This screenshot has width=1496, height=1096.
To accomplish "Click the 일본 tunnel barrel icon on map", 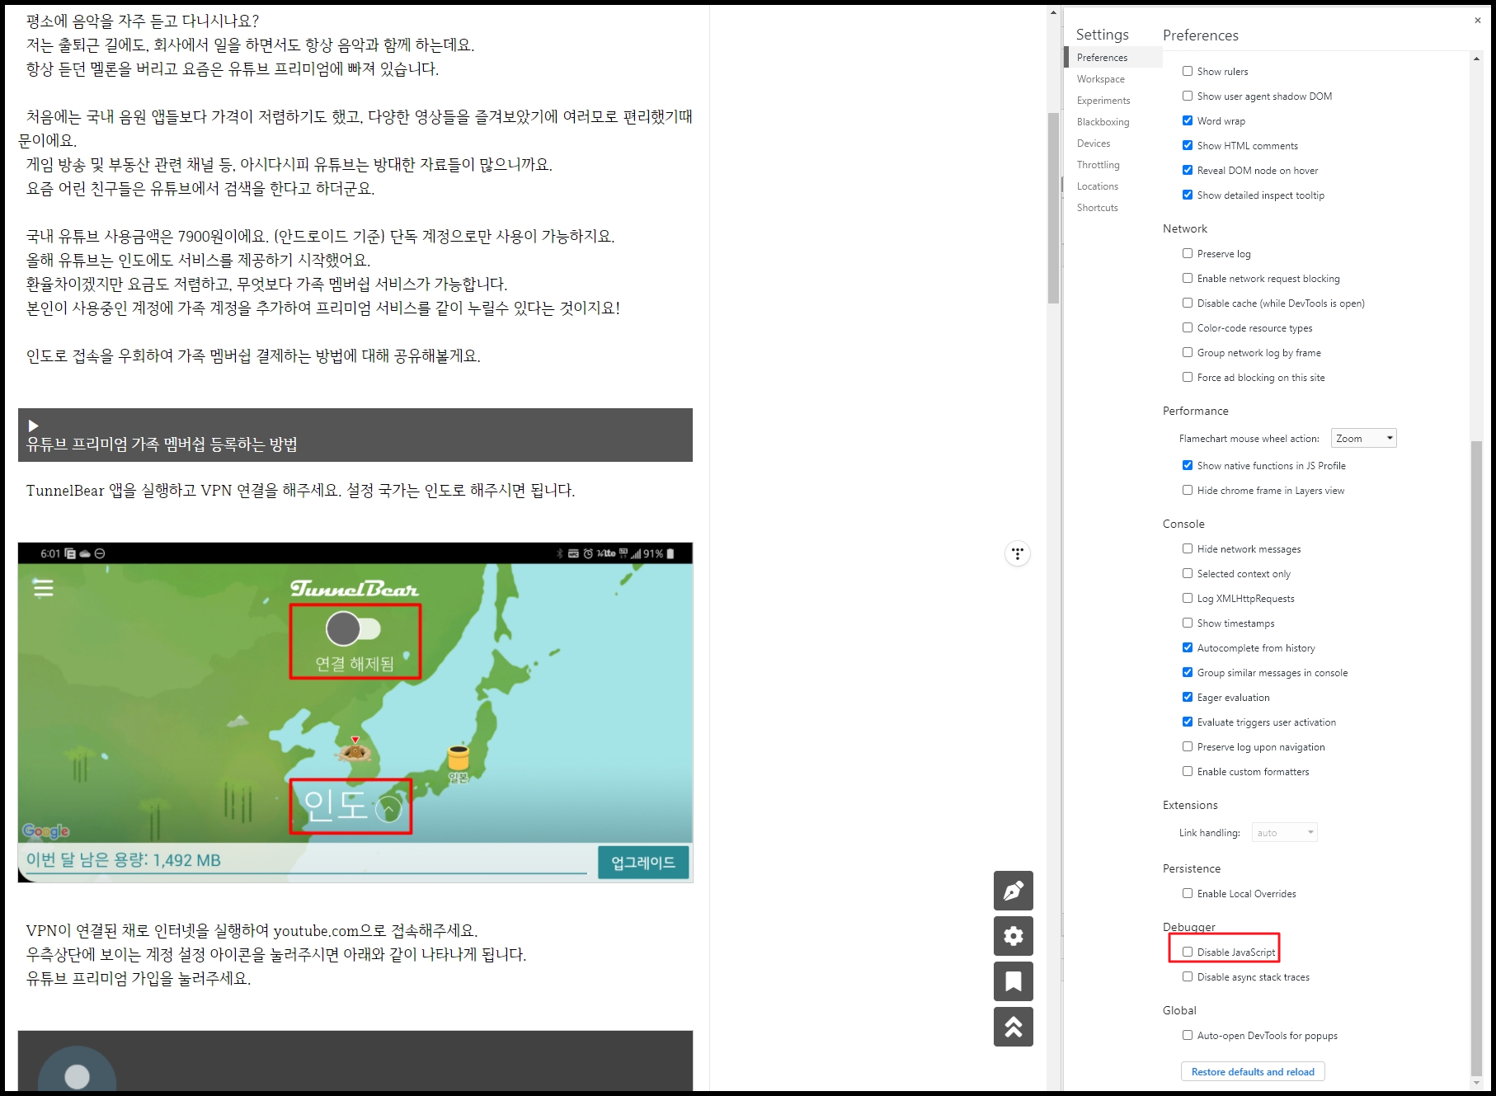I will (458, 756).
